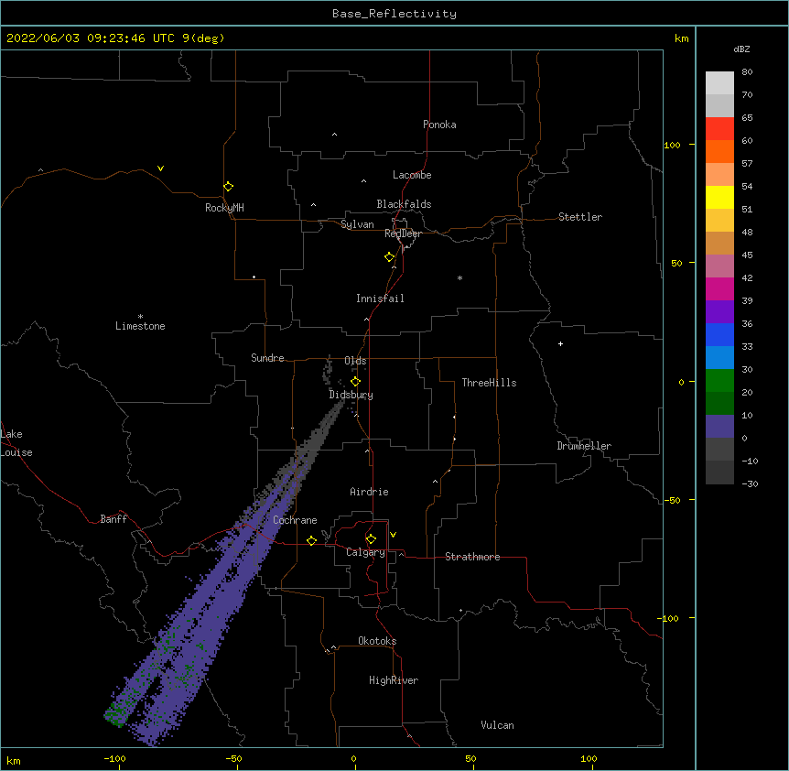This screenshot has width=789, height=771.
Task: Click the Vulcan town label
Action: click(x=497, y=725)
